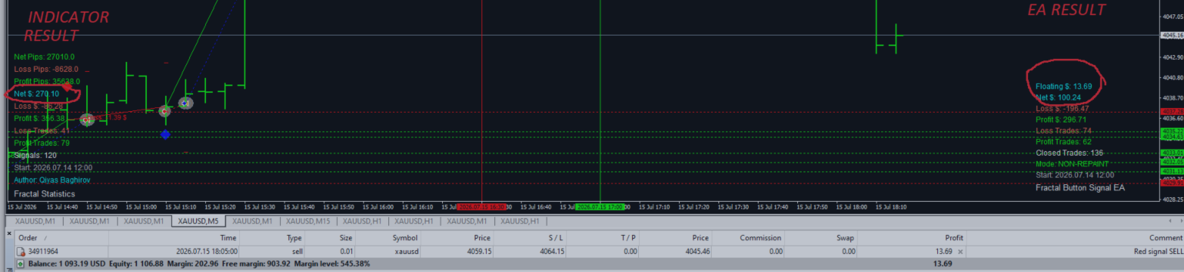1184x272 pixels.
Task: Click the 'Closed Trades: 136' label
Action: tap(1069, 153)
